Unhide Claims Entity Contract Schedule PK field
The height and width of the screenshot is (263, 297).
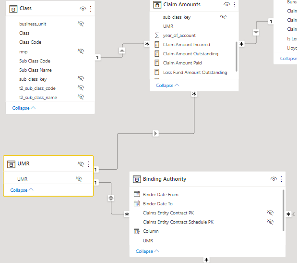(270, 222)
